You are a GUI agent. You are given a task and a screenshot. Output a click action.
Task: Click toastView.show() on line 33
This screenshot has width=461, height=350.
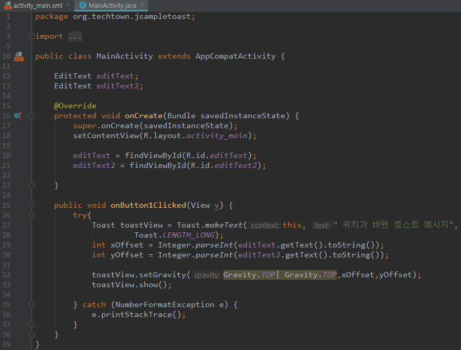[130, 285]
